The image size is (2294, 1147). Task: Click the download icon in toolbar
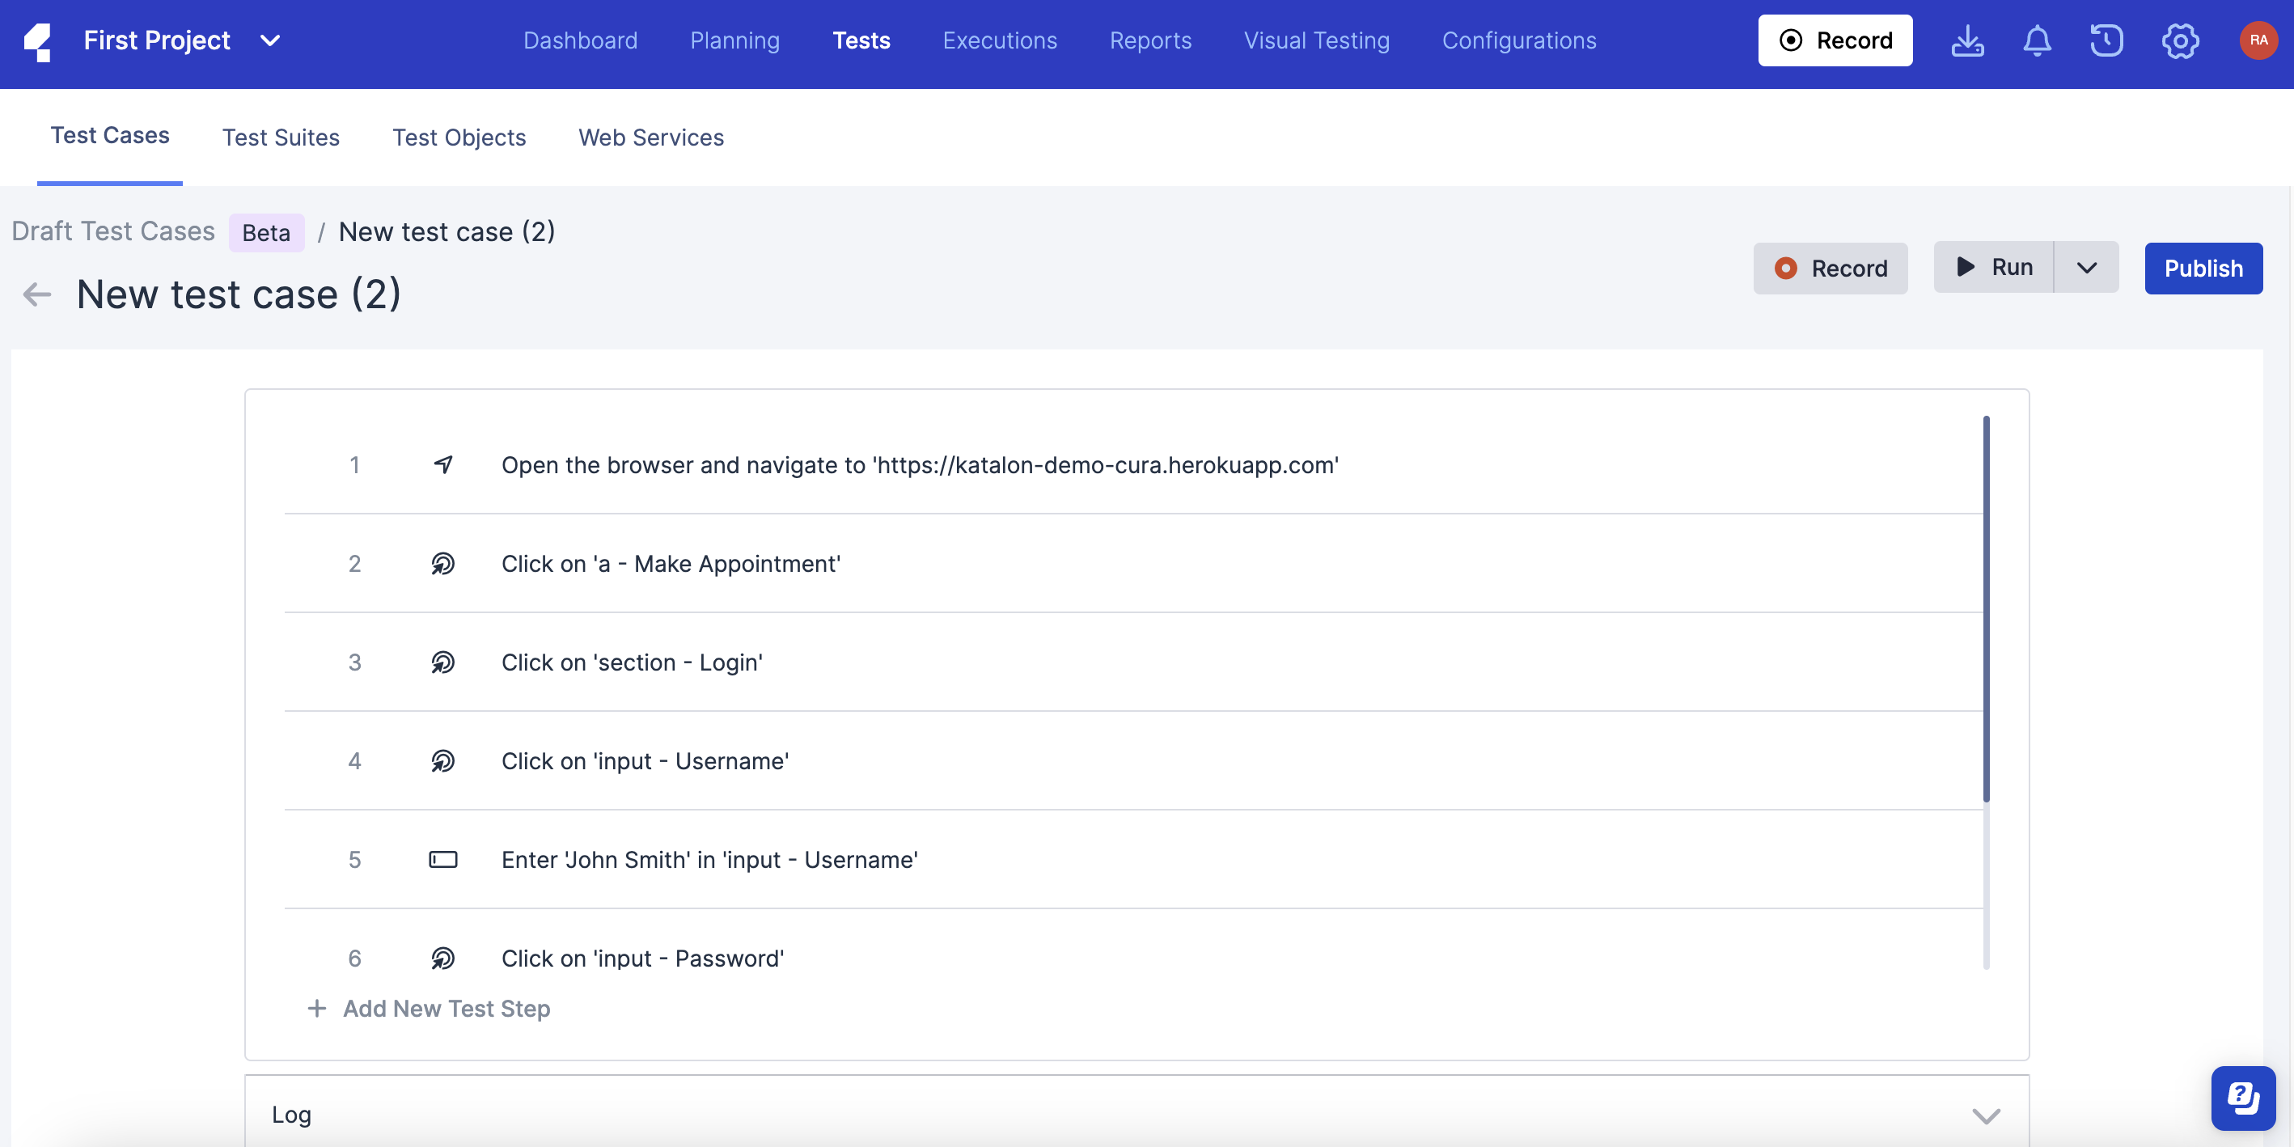point(1968,40)
